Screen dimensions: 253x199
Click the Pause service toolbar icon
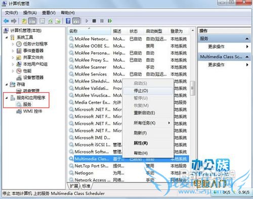point(102,21)
